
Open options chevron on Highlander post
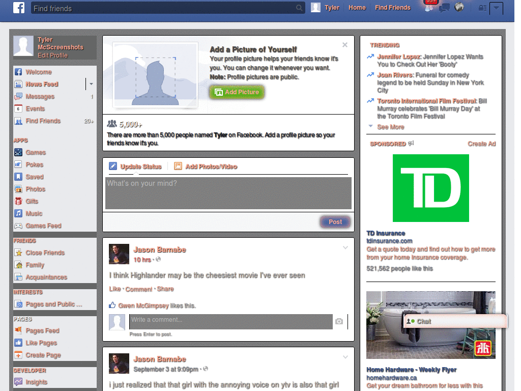(x=345, y=248)
